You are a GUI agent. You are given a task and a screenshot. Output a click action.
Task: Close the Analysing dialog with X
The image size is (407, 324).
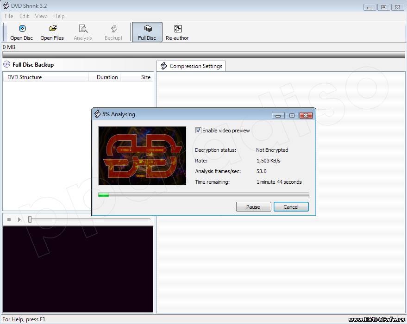tap(306, 115)
